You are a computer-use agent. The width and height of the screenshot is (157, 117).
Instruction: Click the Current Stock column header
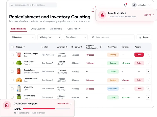click(62, 47)
